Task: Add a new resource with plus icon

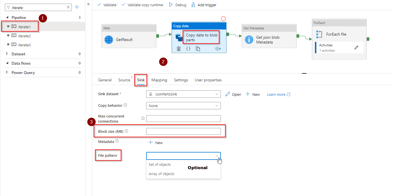Action: [77, 7]
